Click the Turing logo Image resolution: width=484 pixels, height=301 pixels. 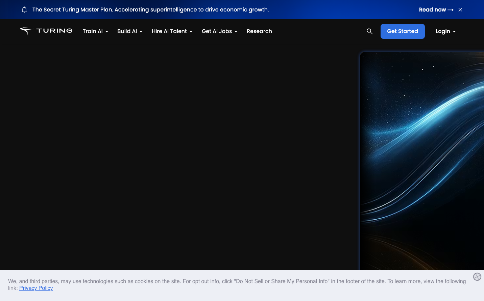(46, 31)
